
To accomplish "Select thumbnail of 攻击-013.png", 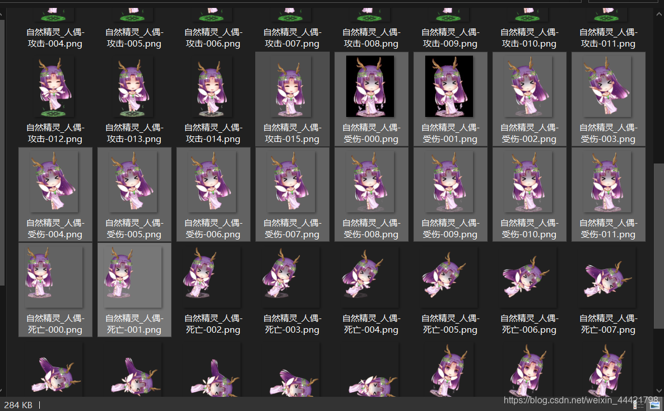I will click(x=134, y=87).
